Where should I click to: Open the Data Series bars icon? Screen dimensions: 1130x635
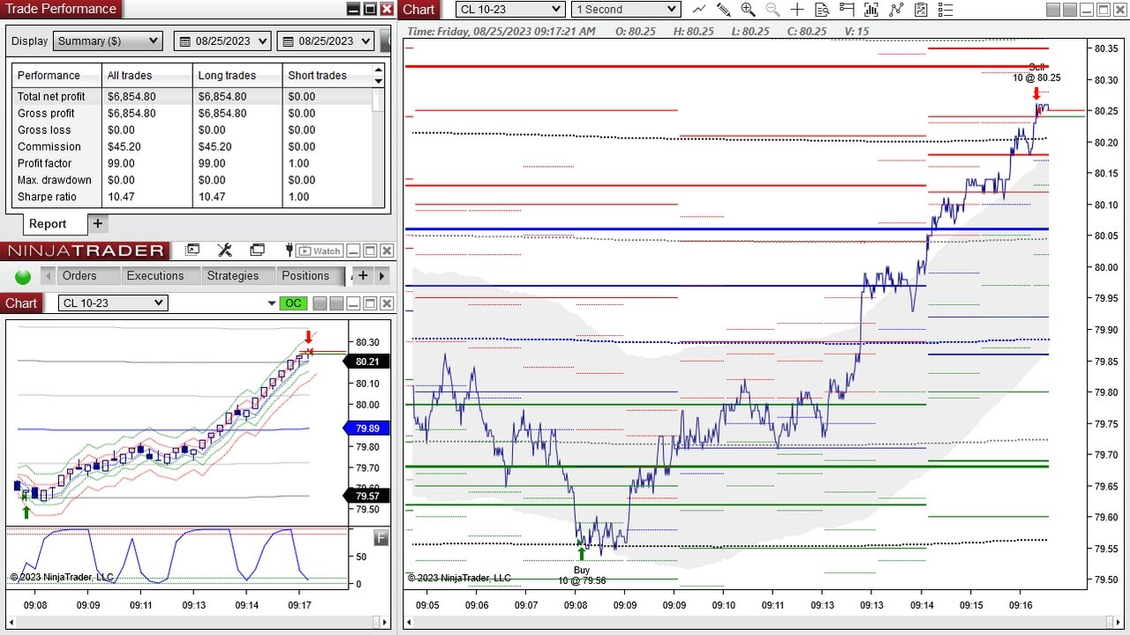872,9
